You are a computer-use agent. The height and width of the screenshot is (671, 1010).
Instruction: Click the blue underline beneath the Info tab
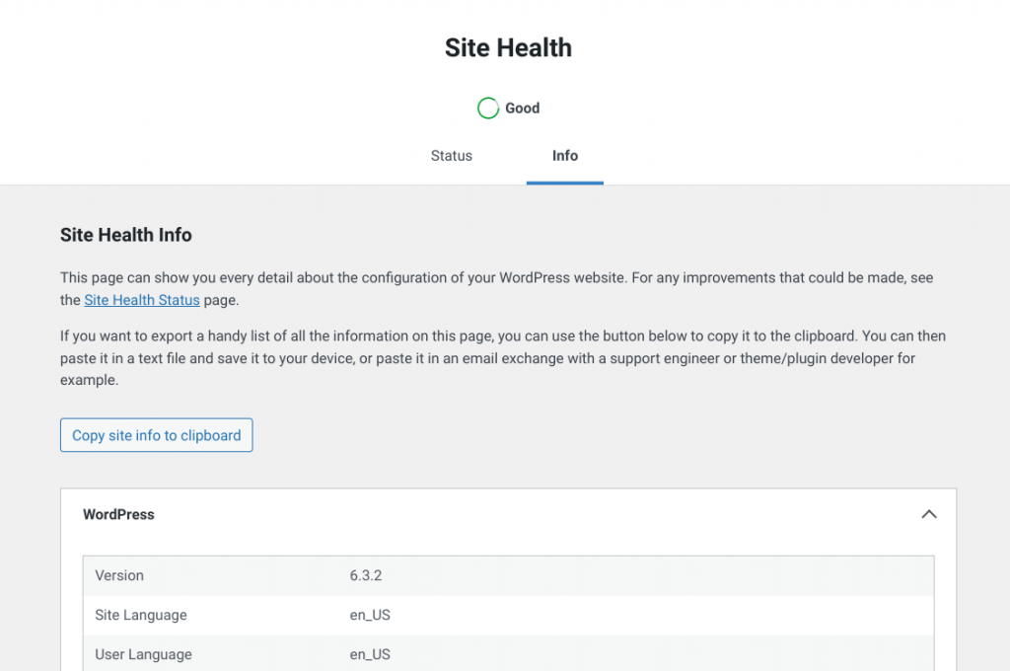(x=565, y=183)
